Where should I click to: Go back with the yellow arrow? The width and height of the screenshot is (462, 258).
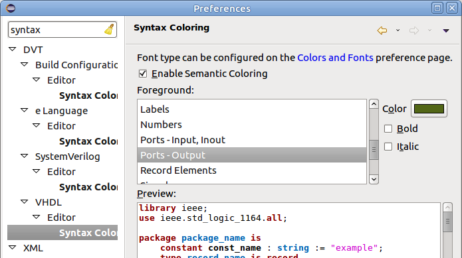click(382, 31)
